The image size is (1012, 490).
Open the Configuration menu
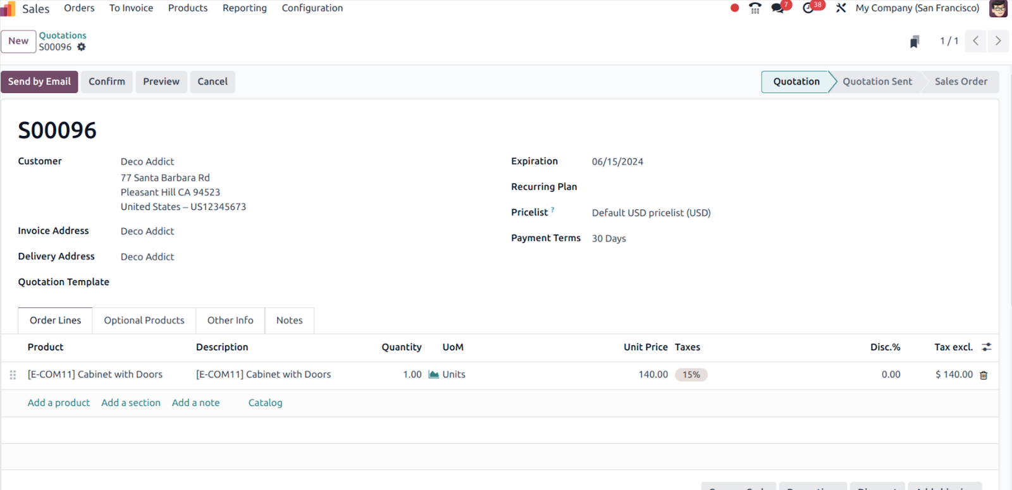coord(312,8)
